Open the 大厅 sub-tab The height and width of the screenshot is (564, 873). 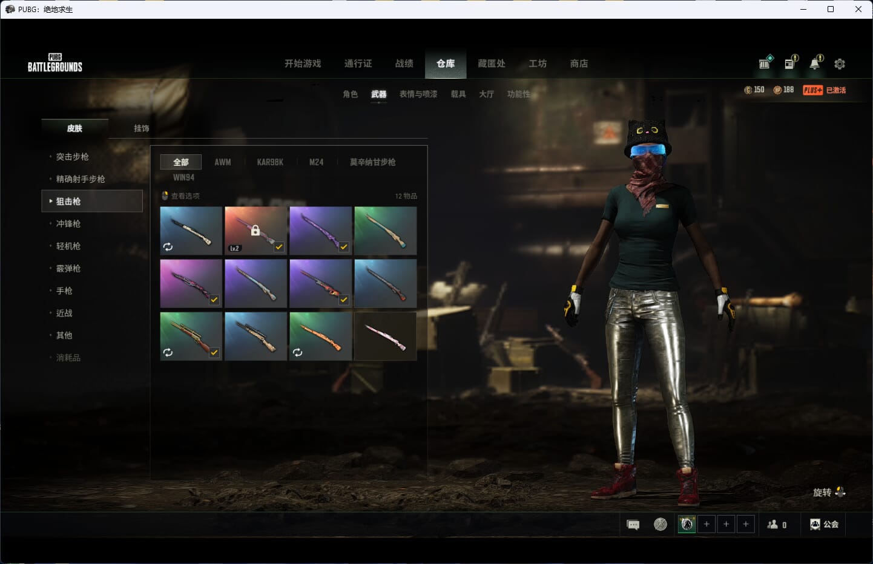[487, 94]
